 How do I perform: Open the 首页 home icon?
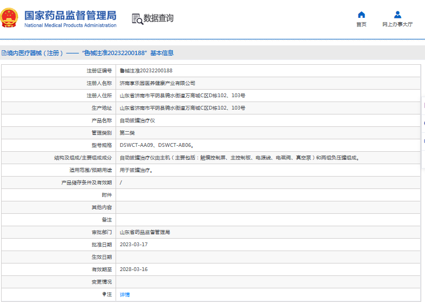click(x=361, y=15)
